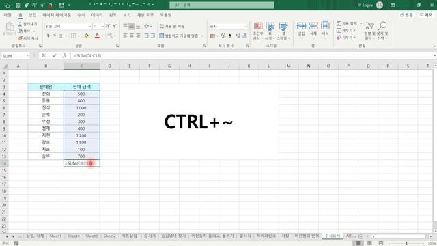Screen dimensions: 437x246
Task: Open Insert Function fx dialog
Action: point(64,56)
